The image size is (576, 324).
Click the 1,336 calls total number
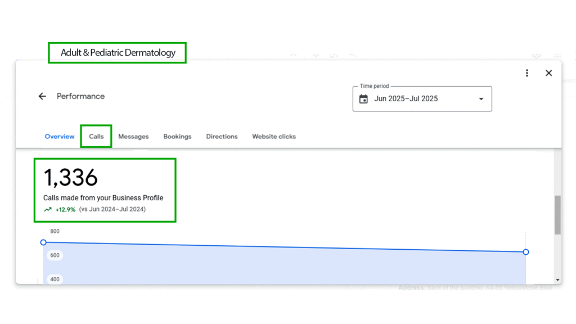click(71, 178)
